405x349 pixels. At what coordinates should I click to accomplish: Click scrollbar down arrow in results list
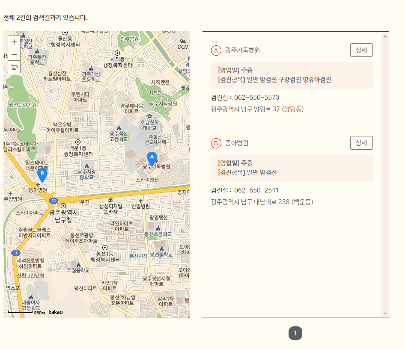point(385,314)
